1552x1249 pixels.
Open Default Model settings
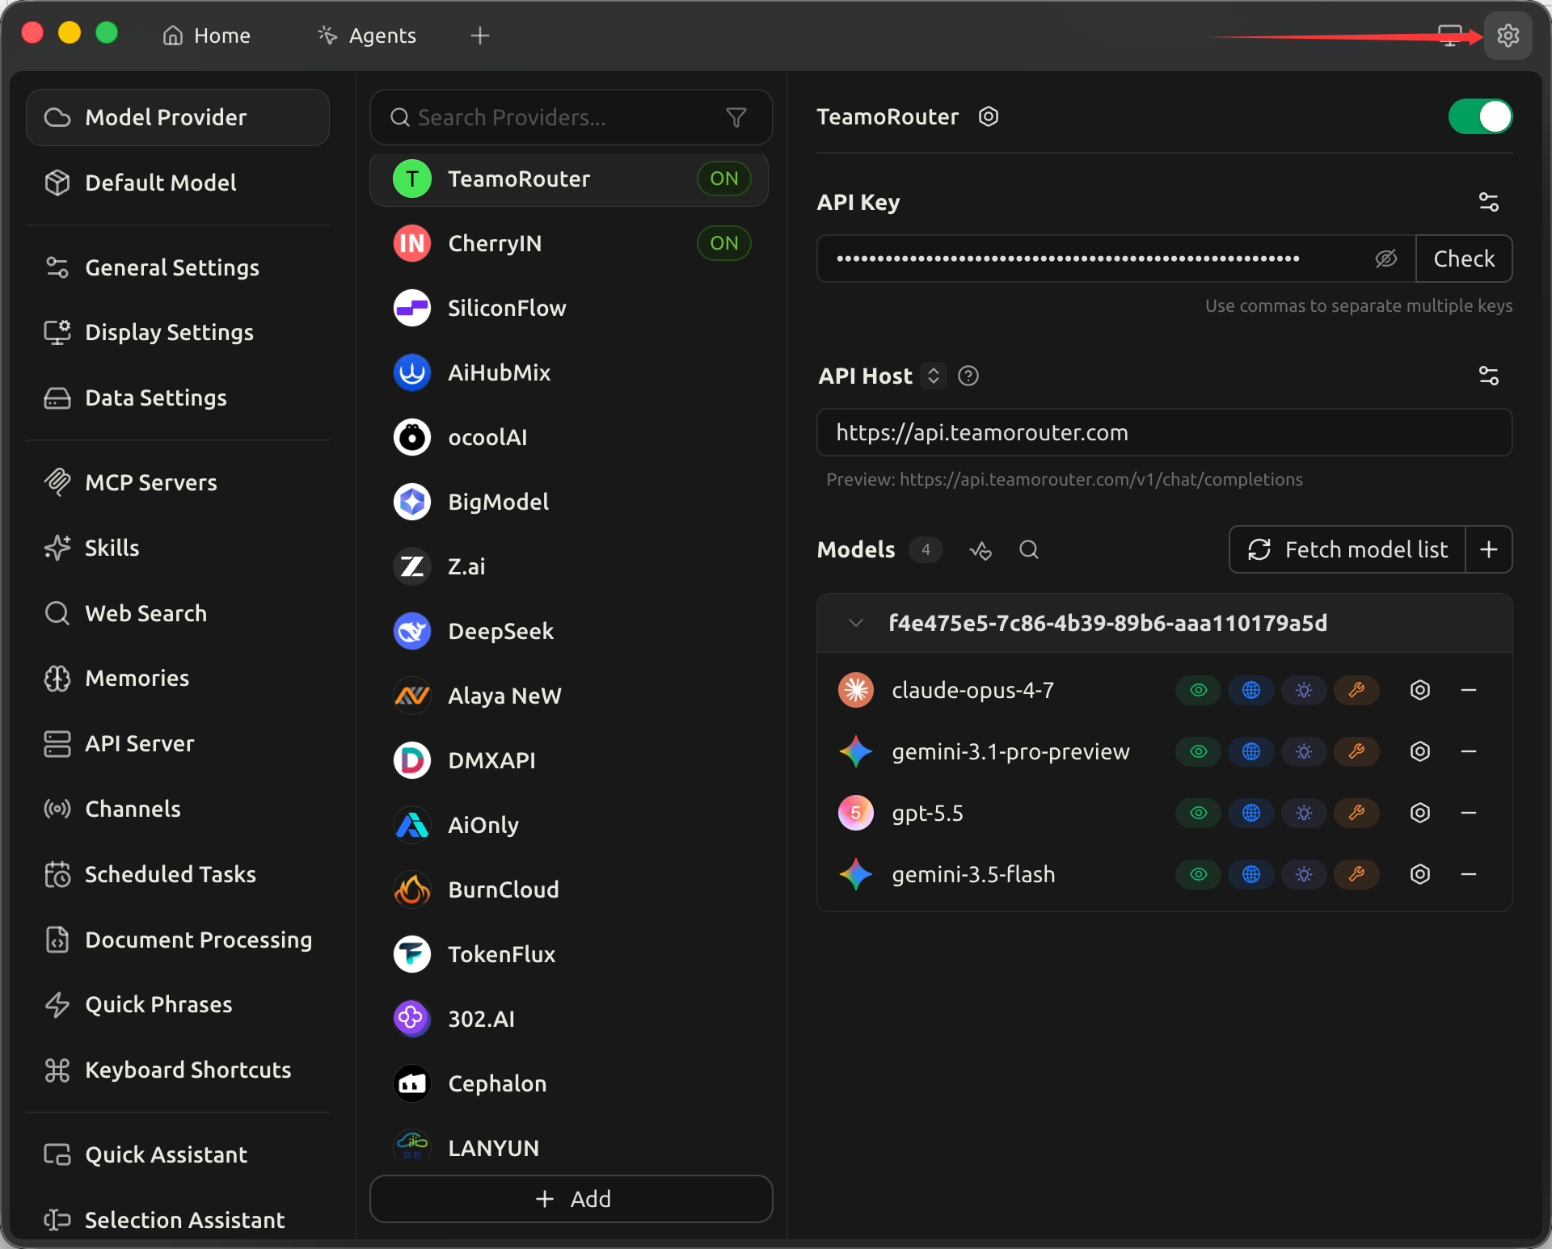pyautogui.click(x=178, y=183)
